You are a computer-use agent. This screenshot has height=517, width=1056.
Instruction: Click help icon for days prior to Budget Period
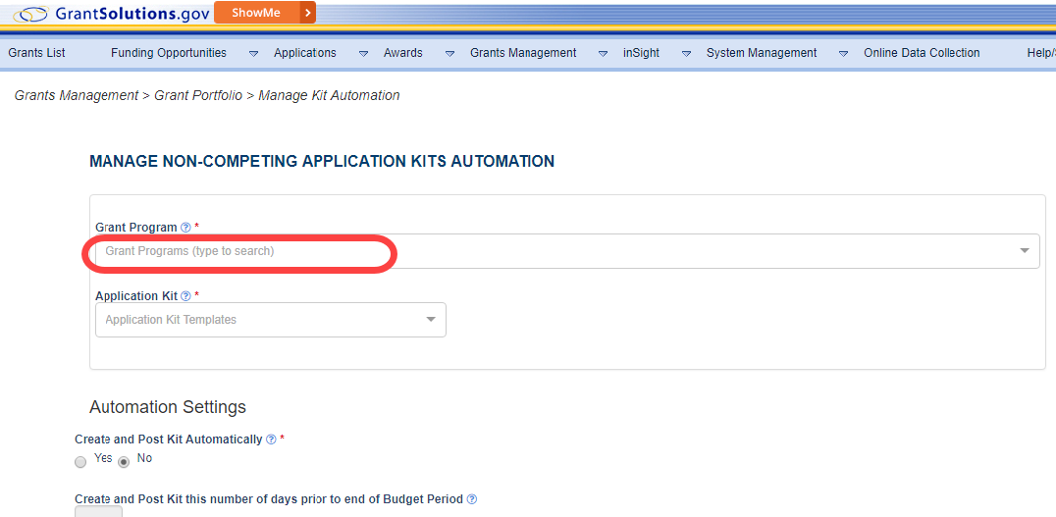click(x=472, y=499)
